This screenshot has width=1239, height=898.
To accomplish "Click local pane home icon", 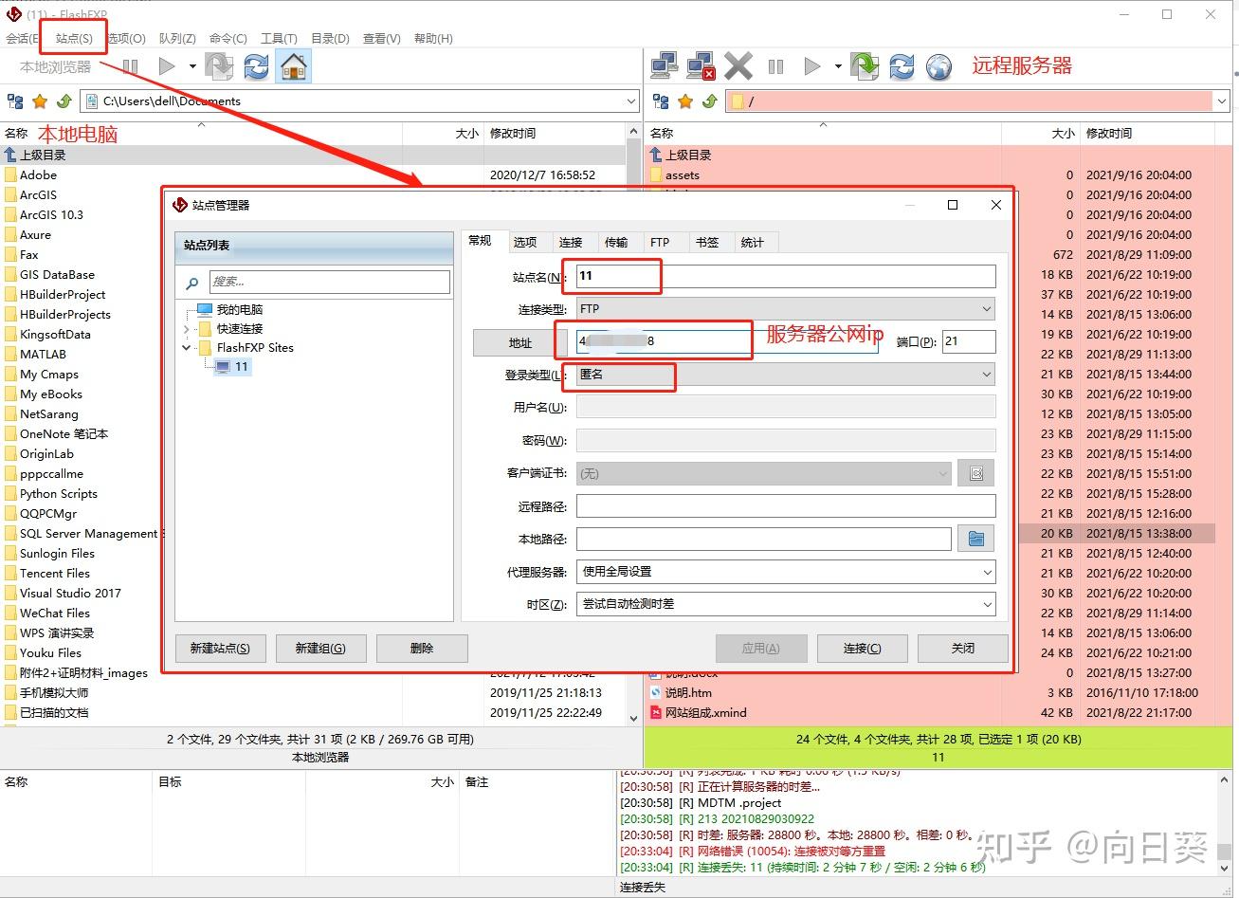I will [x=294, y=66].
